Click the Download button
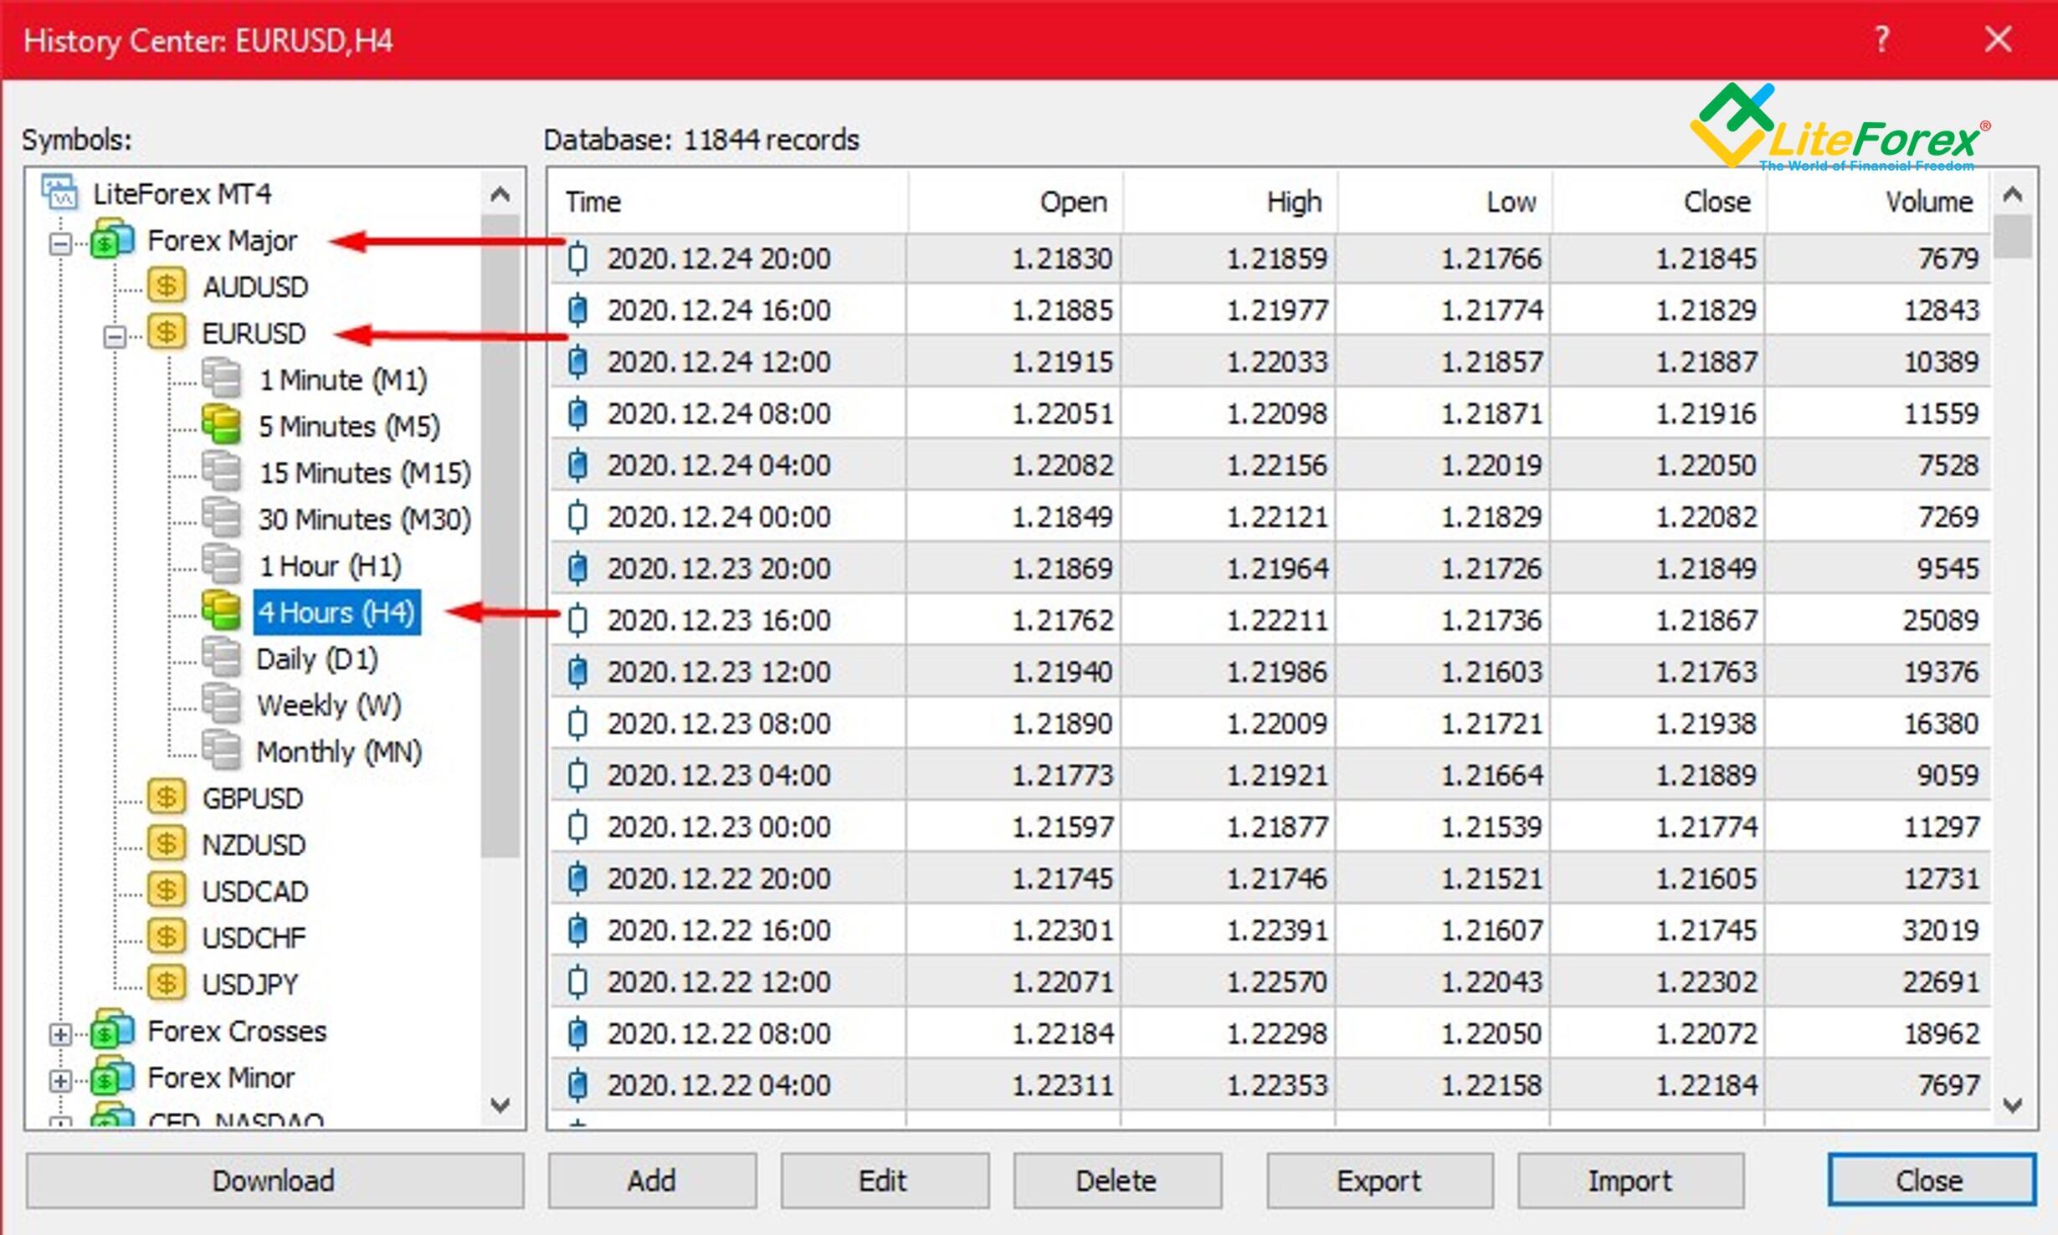 point(273,1181)
